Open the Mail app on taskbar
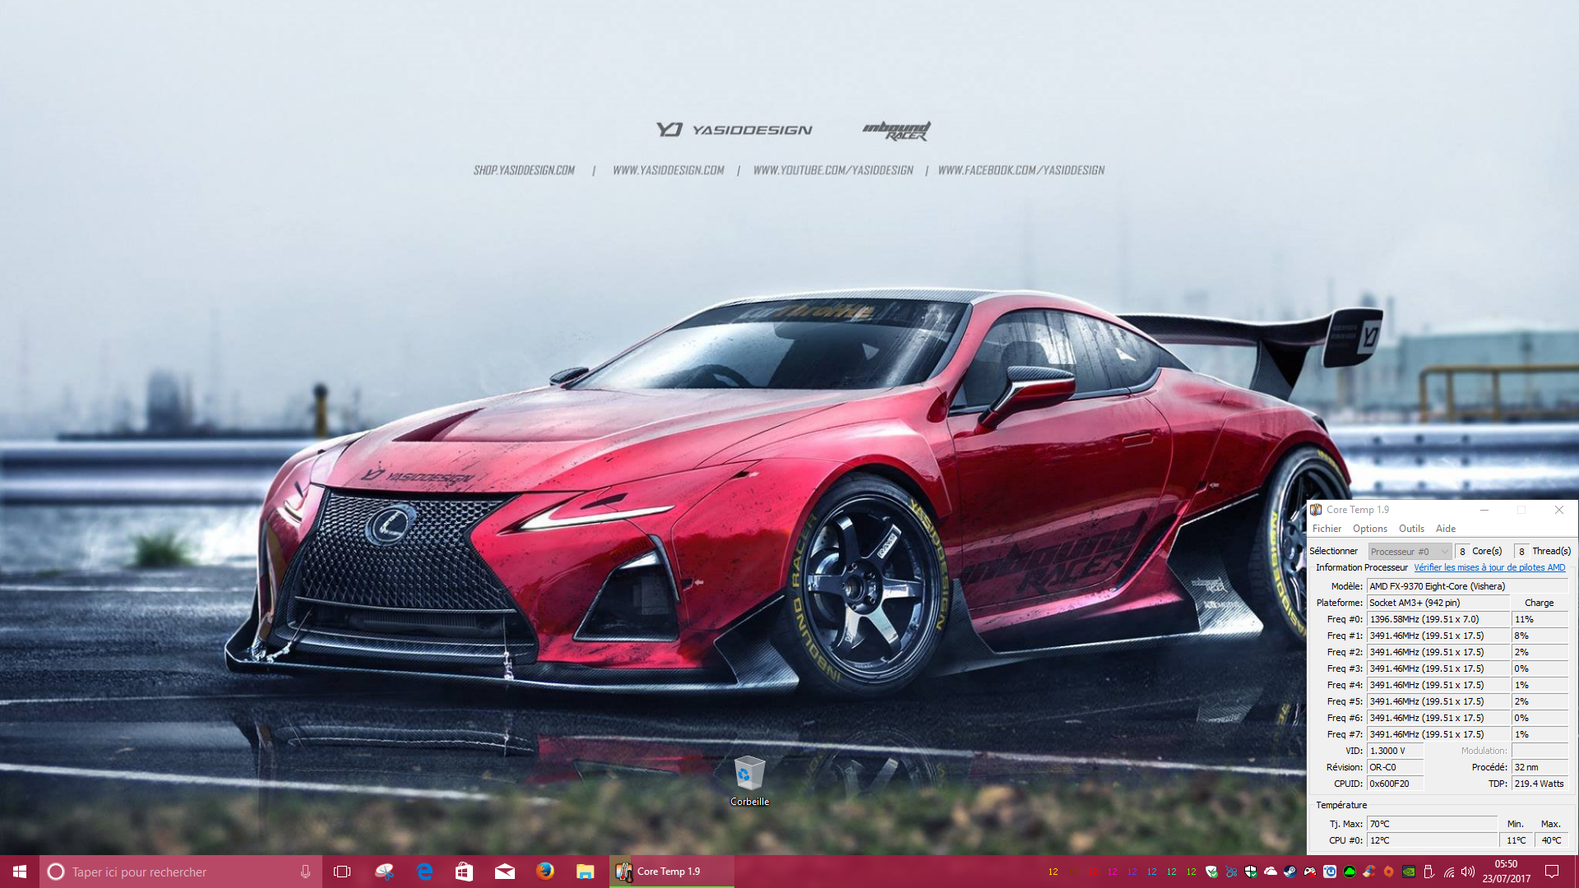 pos(504,872)
